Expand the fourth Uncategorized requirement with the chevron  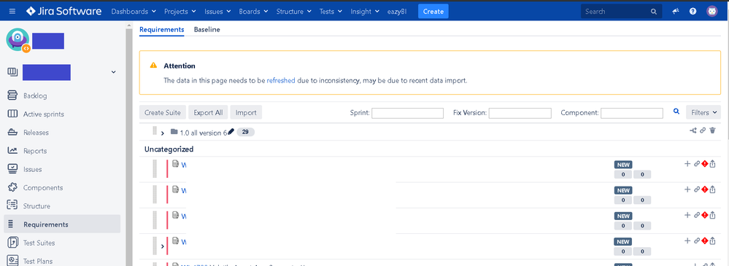click(x=162, y=246)
